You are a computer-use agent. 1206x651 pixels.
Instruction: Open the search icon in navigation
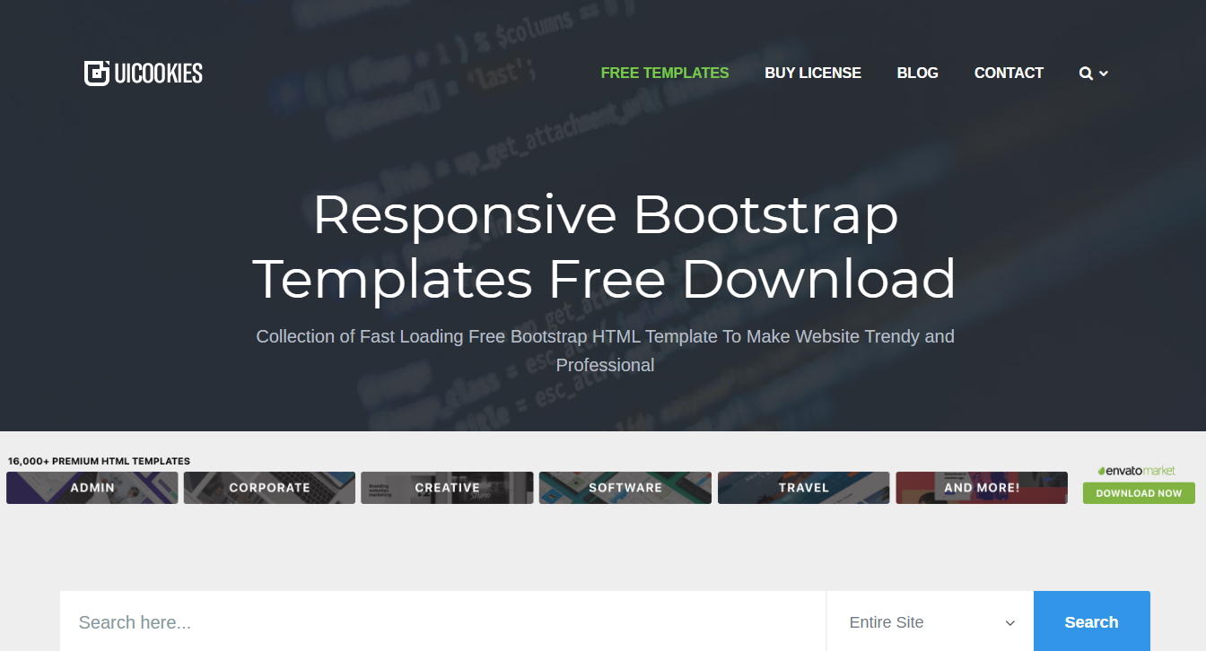pos(1086,74)
